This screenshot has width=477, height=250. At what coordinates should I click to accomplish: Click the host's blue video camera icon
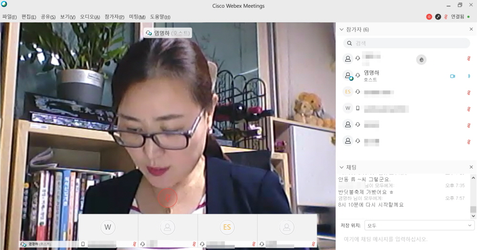(x=453, y=76)
